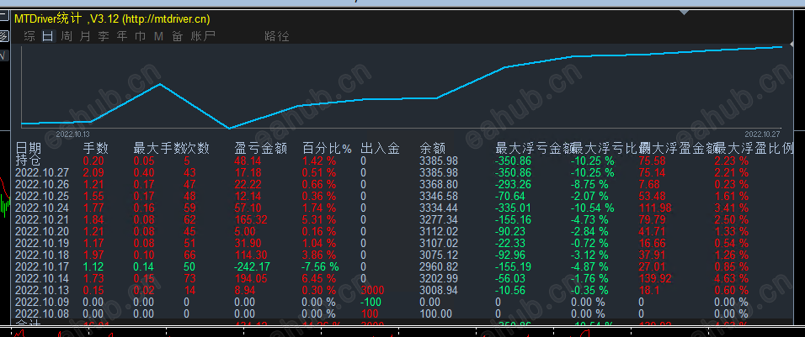Open the 账户 account tab

[203, 36]
